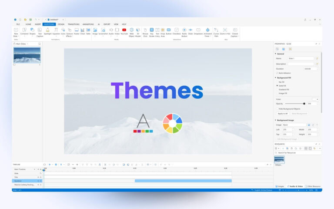Insert an Image

[95, 31]
